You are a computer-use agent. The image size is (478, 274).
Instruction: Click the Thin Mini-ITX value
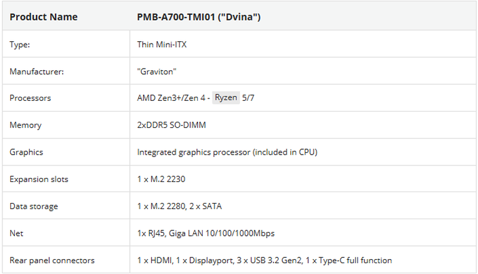click(162, 44)
